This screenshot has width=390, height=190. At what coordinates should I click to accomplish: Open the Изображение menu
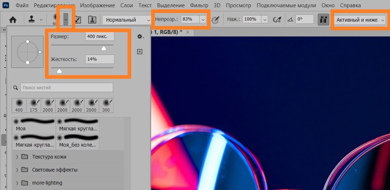97,5
